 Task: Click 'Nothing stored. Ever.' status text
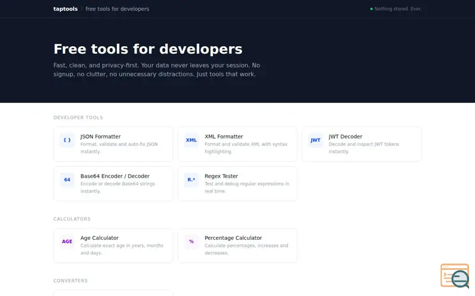pos(398,9)
